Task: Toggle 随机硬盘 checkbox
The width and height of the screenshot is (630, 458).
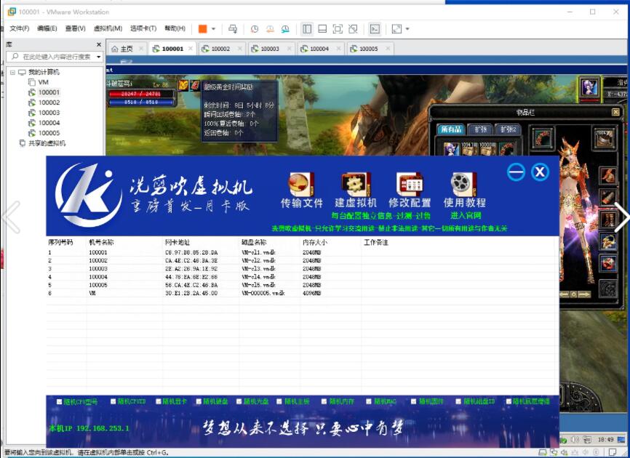Action: tap(199, 401)
